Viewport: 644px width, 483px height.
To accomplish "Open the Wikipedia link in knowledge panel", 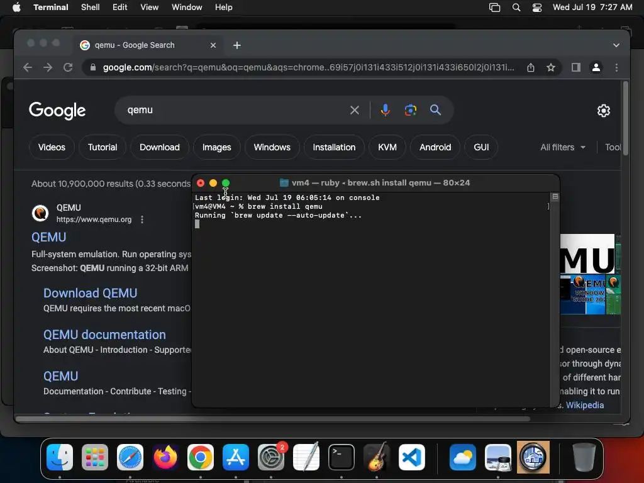I will [585, 405].
